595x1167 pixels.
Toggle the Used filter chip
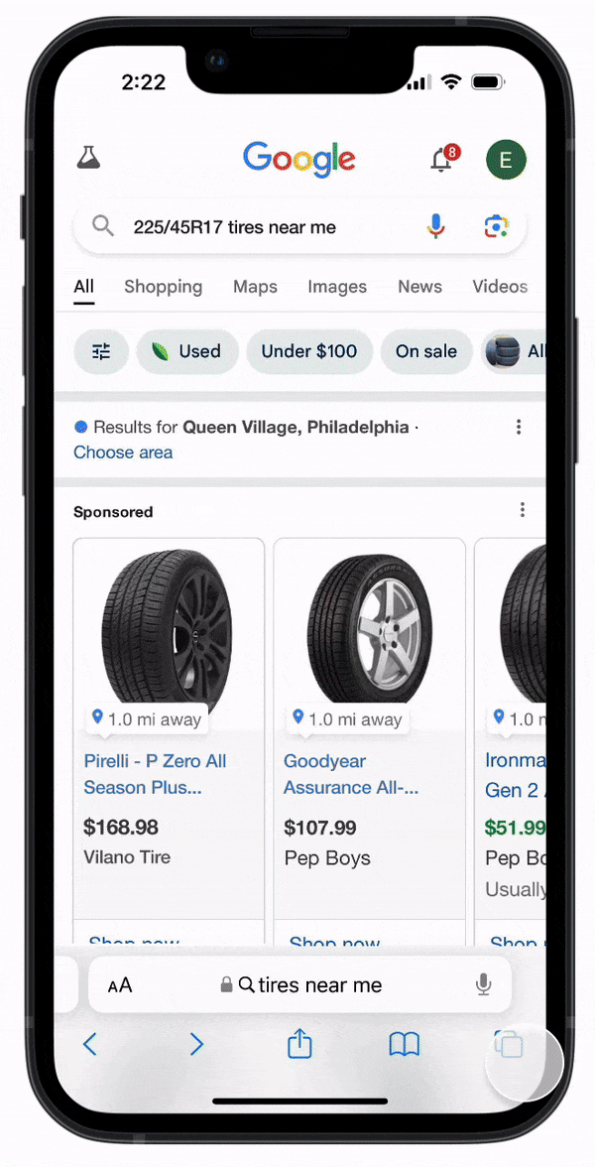[187, 351]
